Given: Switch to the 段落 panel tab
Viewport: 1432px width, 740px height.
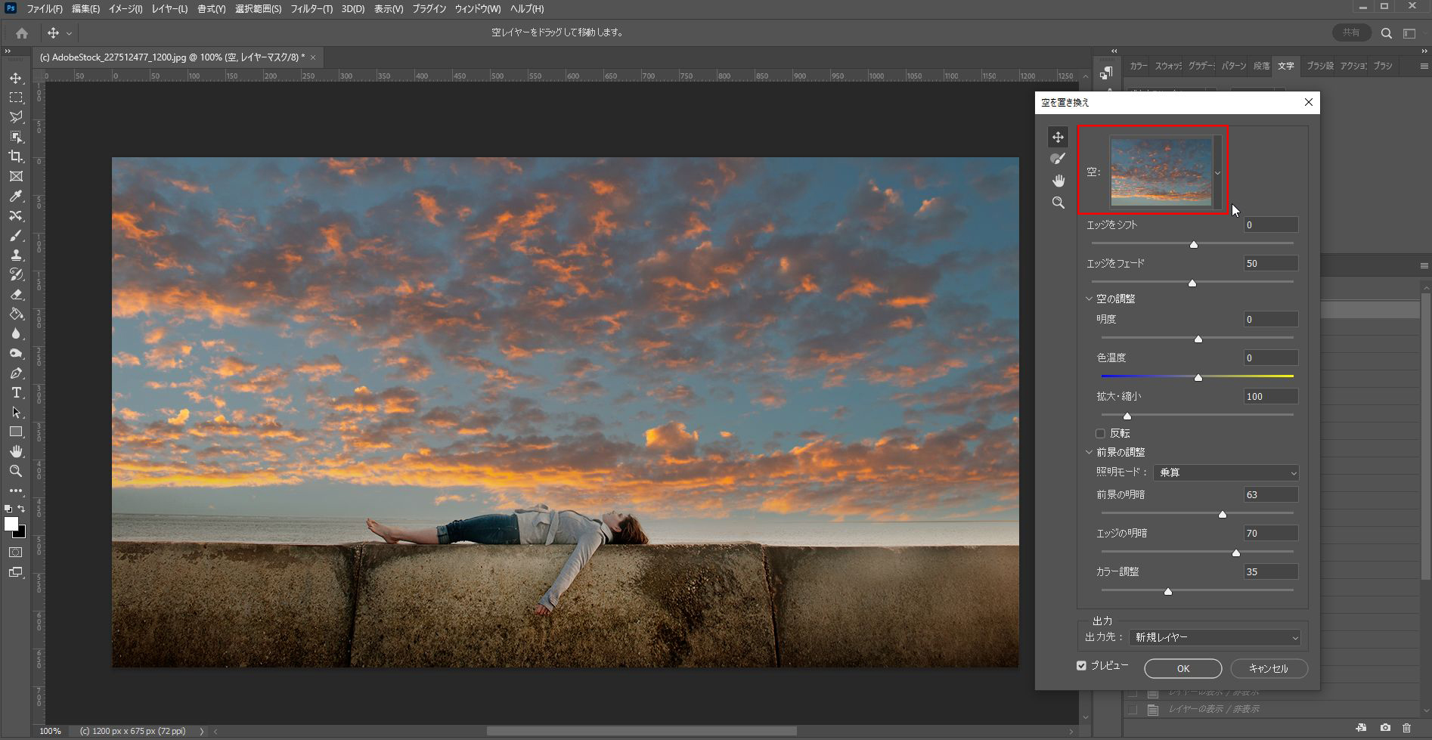Looking at the screenshot, I should (1262, 67).
